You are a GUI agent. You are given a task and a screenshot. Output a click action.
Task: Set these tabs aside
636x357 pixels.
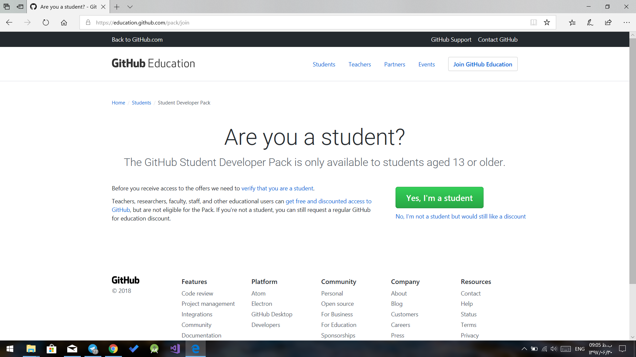(x=20, y=7)
